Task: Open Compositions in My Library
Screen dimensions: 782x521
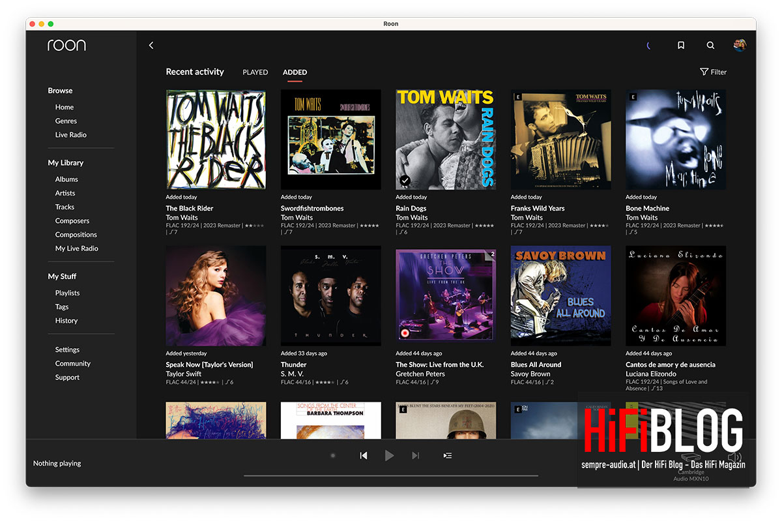Action: [x=76, y=235]
